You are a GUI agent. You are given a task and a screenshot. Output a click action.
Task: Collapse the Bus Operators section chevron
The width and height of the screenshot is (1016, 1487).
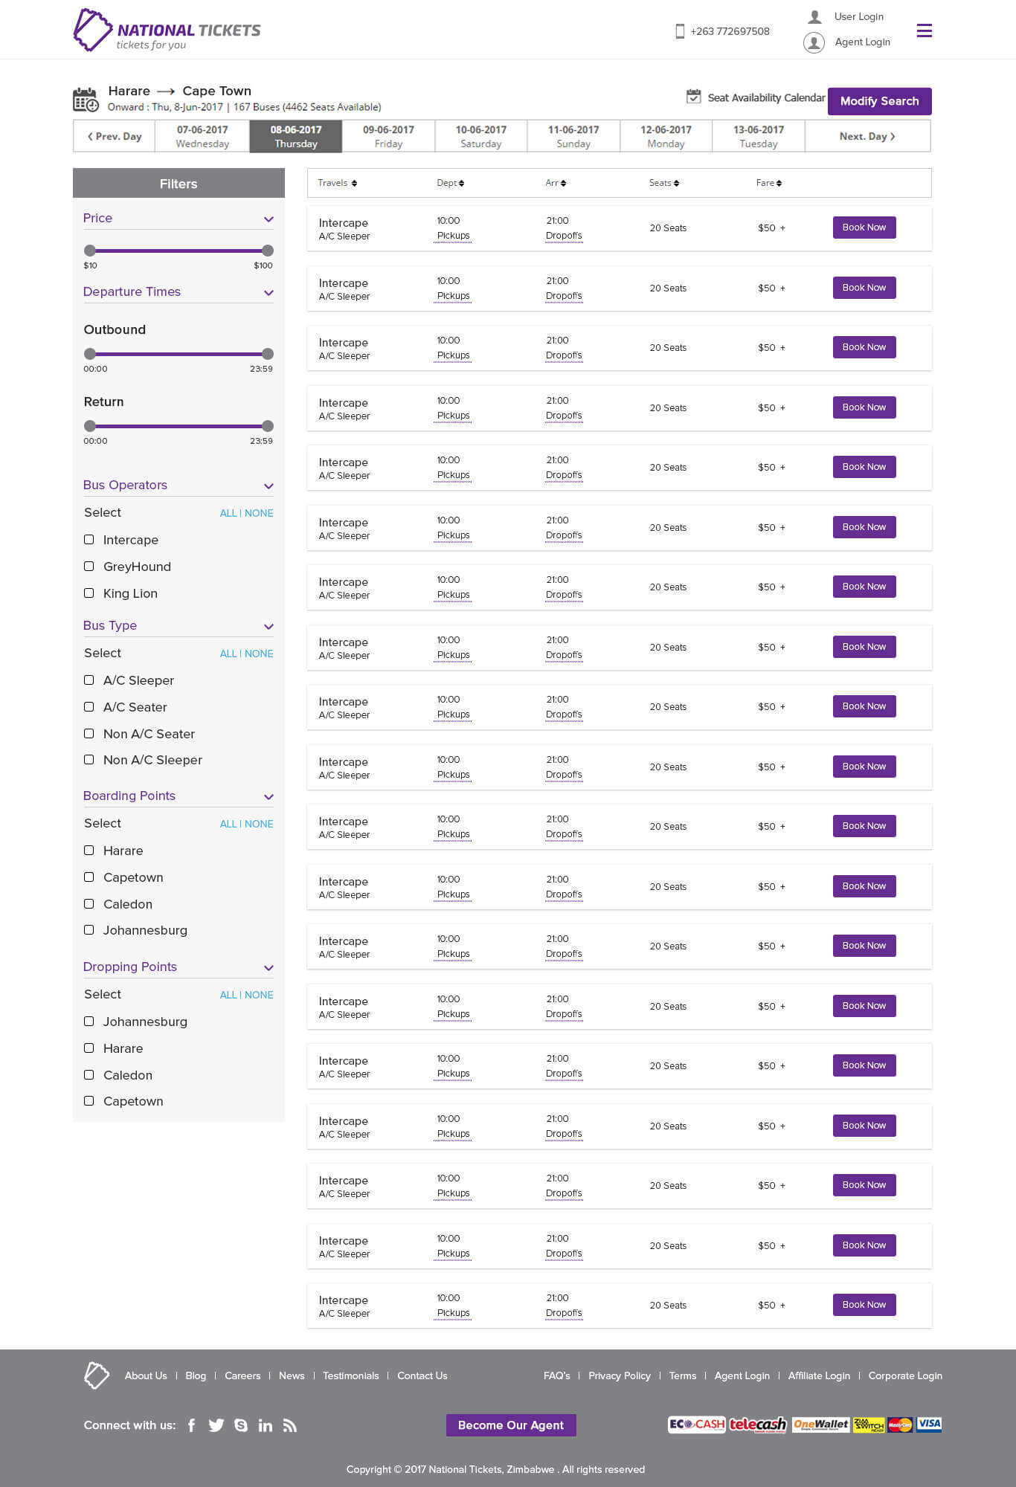point(269,486)
